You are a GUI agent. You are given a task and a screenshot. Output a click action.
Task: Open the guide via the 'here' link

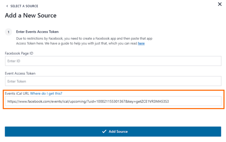pos(141,44)
